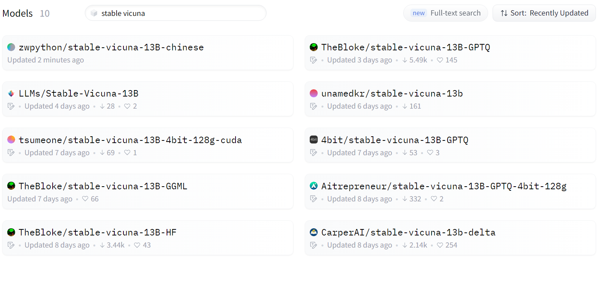This screenshot has width=599, height=307.
Task: Click the download icon showing 3.44k
Action: [102, 245]
